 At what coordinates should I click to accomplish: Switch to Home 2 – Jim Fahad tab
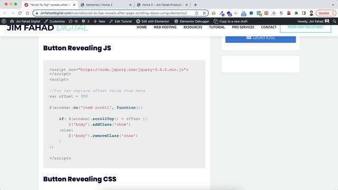coord(162,5)
